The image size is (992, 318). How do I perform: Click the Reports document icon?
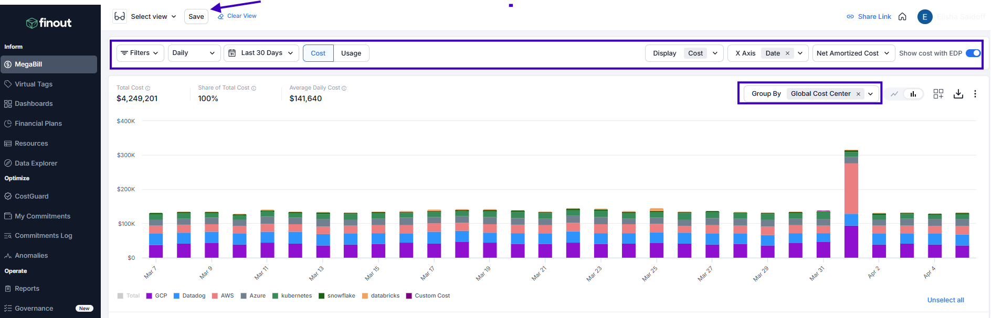[8, 289]
